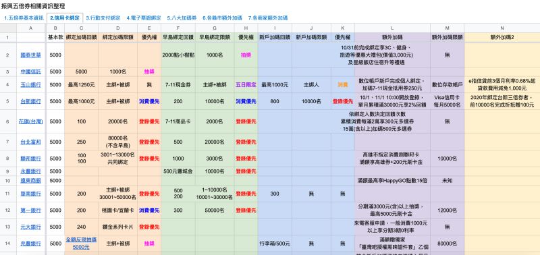Open the 中國信託 bank link

point(30,72)
